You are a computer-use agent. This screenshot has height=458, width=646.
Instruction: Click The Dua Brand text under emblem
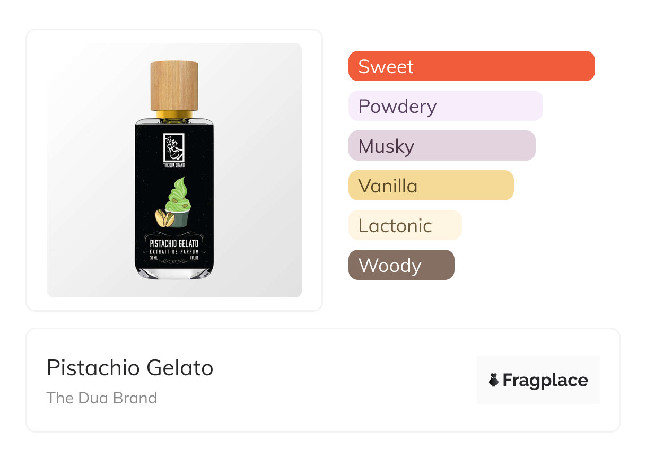[174, 165]
